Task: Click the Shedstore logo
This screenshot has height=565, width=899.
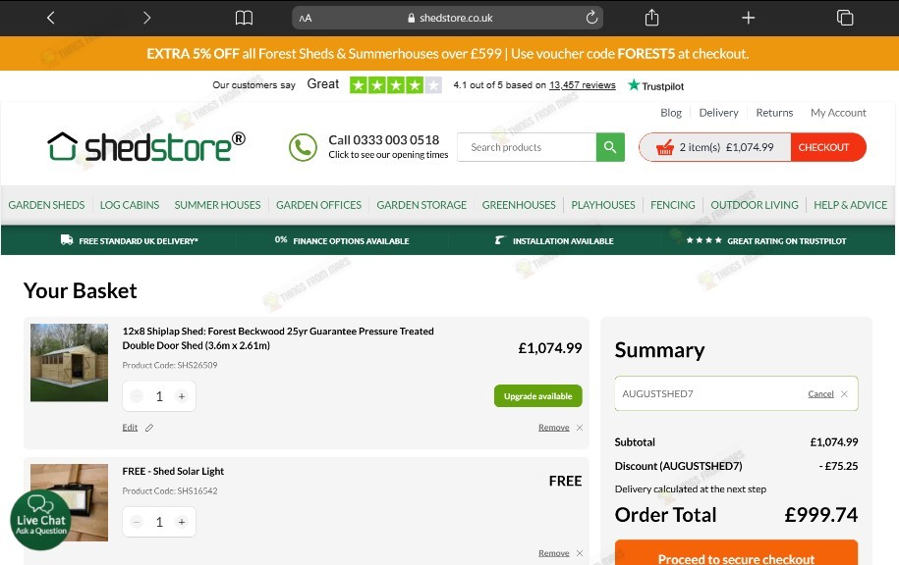Action: click(x=146, y=146)
